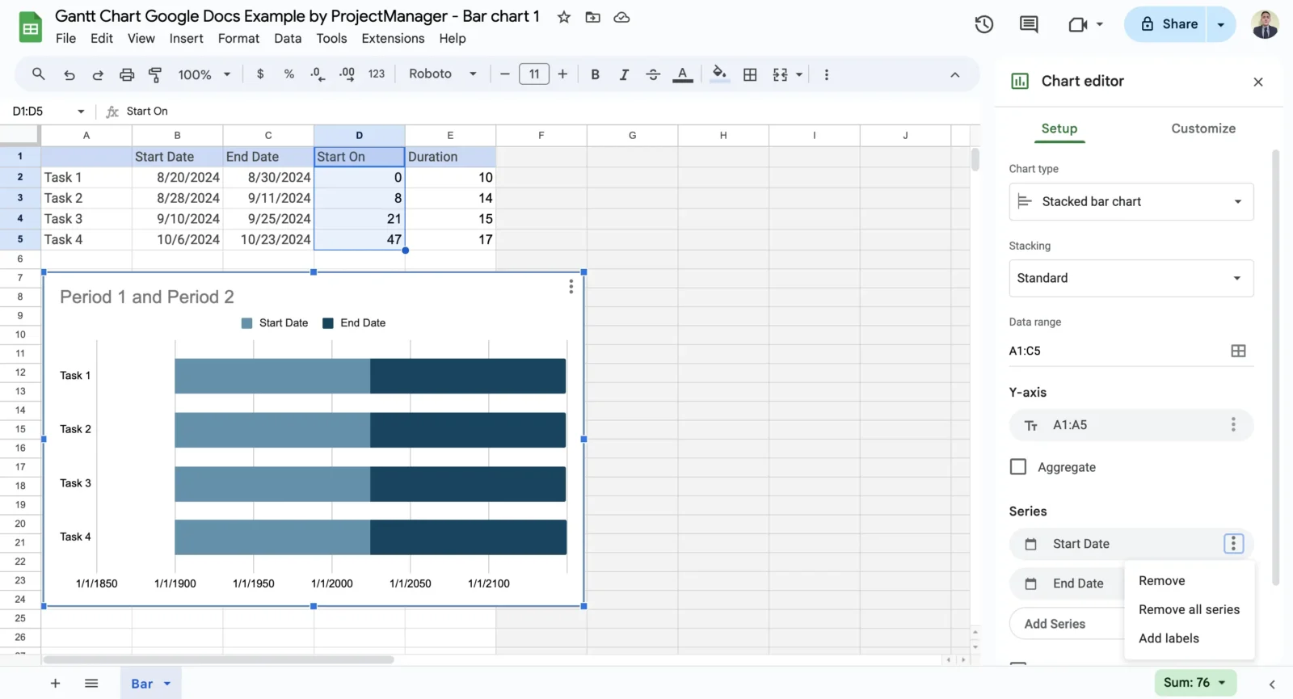1293x699 pixels.
Task: Open the Extensions menu
Action: point(393,38)
